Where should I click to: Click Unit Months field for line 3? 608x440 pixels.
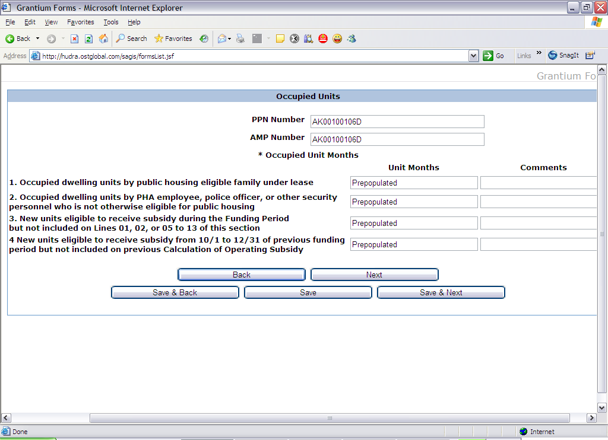click(x=414, y=223)
